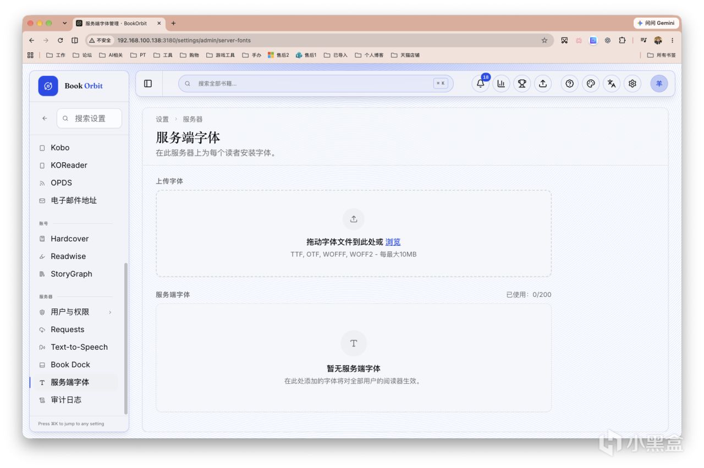Open the bookmarks apps grid icon
The height and width of the screenshot is (468, 704).
30,55
